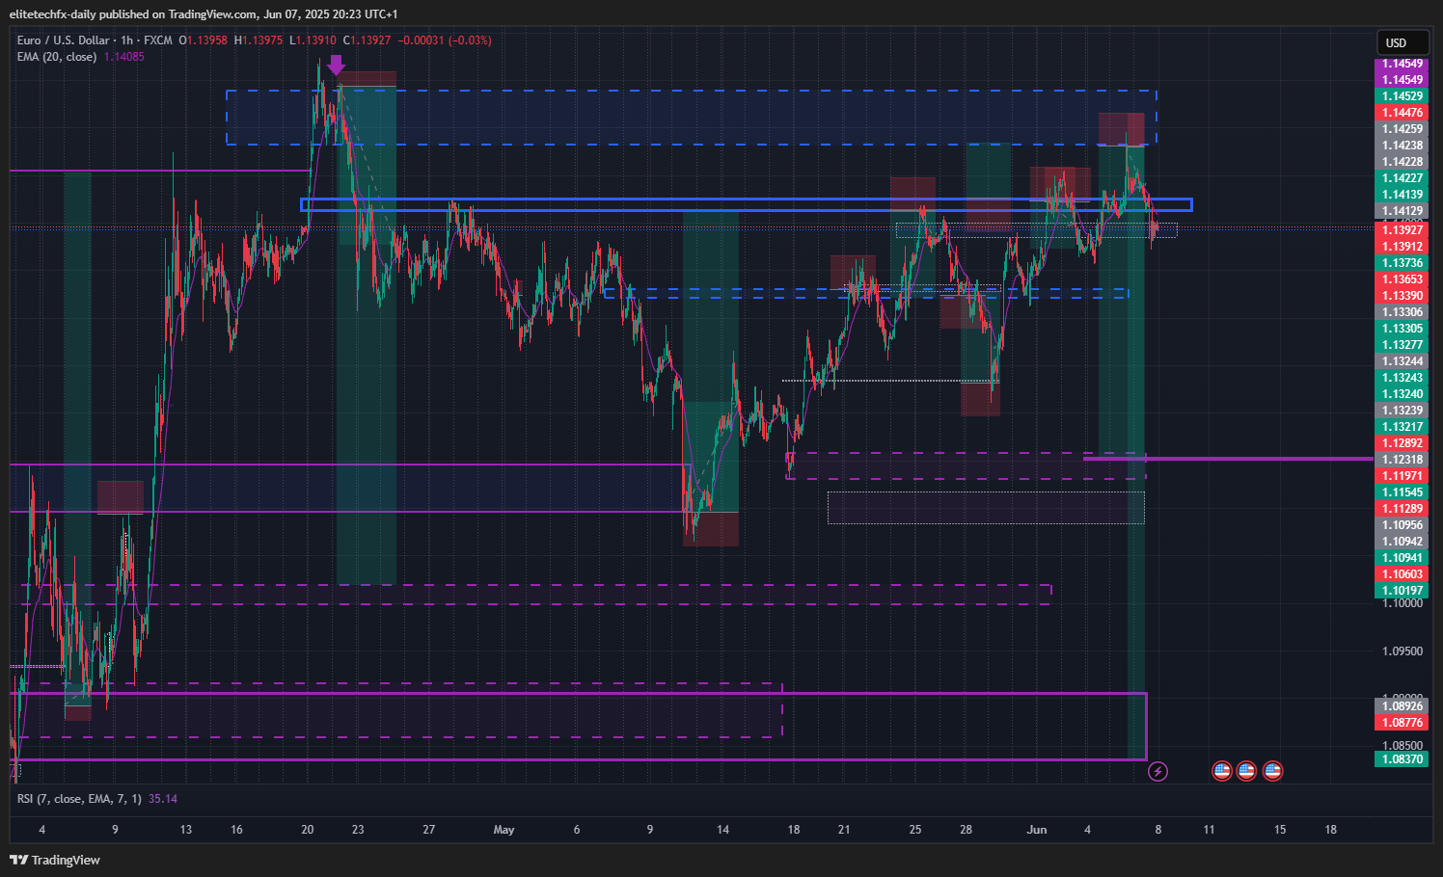Click the red 1.10603 price label

pos(1402,574)
